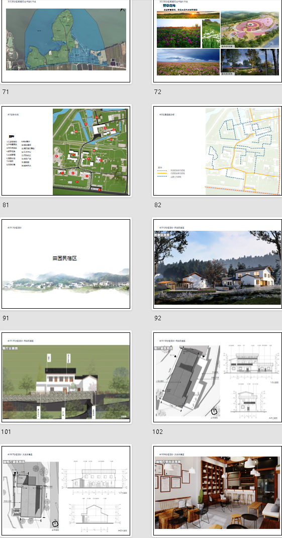
Task: Open slide 82 traffic route analysis map
Action: tap(218, 151)
